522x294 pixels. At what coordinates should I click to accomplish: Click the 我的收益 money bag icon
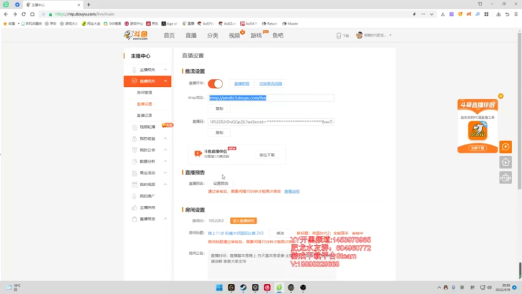point(134,139)
